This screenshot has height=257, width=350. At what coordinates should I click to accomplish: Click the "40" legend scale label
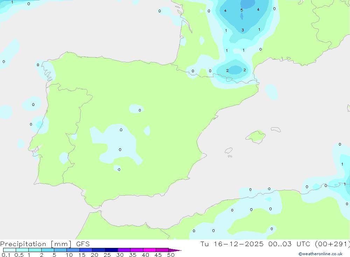145,255
